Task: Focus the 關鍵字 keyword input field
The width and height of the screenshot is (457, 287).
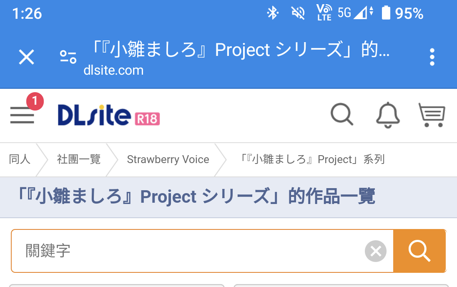Action: point(188,251)
